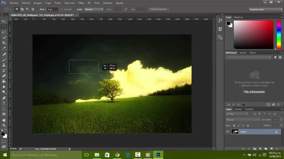Select the Paint Bucket tool
Viewport: 284px width, 159px height.
4,81
